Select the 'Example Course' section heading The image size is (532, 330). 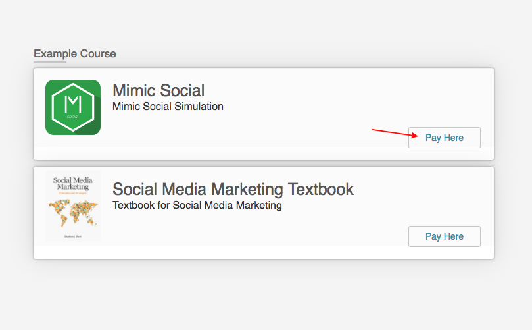pos(74,53)
